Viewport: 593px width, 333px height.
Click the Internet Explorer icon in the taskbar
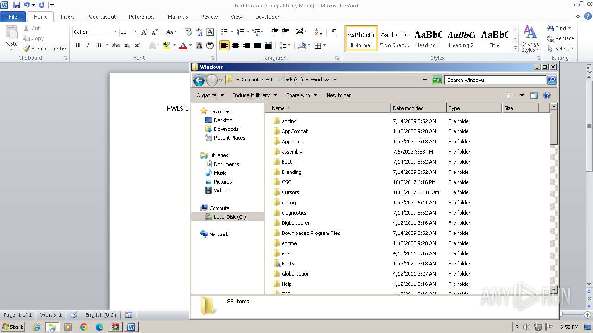pyautogui.click(x=37, y=327)
